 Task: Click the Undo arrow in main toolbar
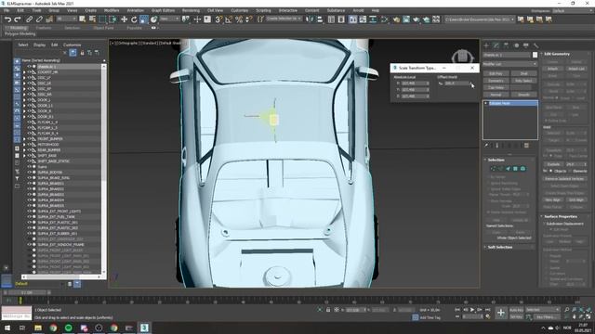click(x=7, y=19)
